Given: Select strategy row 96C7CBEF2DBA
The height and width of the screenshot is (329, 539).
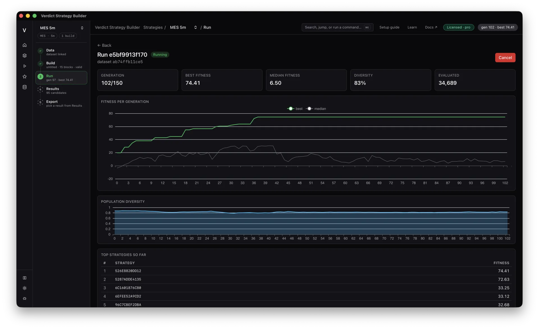Looking at the screenshot, I should [306, 305].
